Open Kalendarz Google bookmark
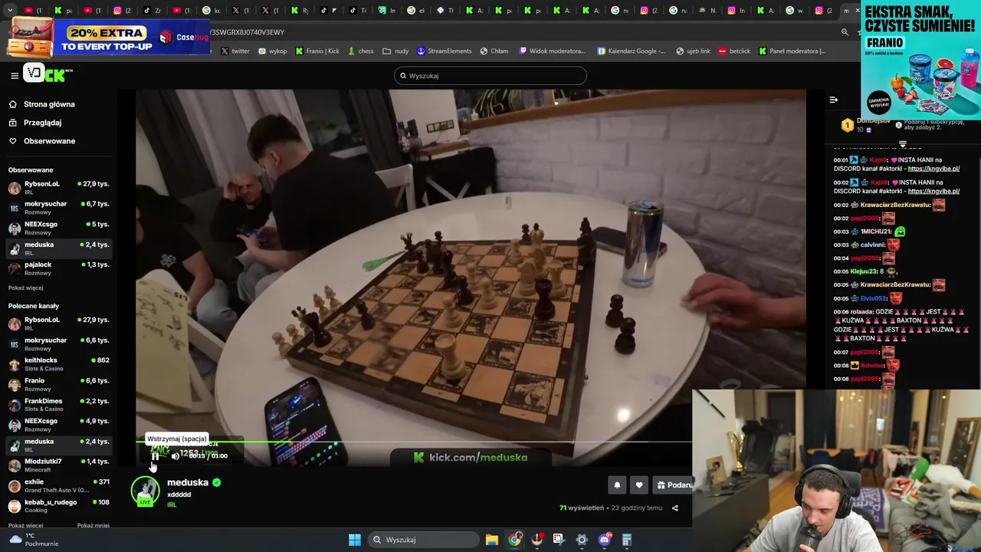 pyautogui.click(x=631, y=51)
